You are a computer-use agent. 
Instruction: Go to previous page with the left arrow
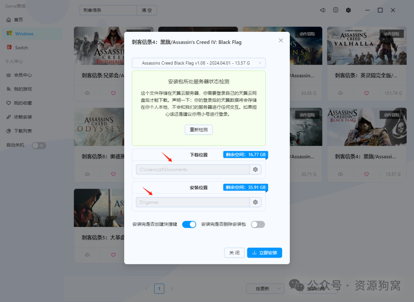(146, 289)
